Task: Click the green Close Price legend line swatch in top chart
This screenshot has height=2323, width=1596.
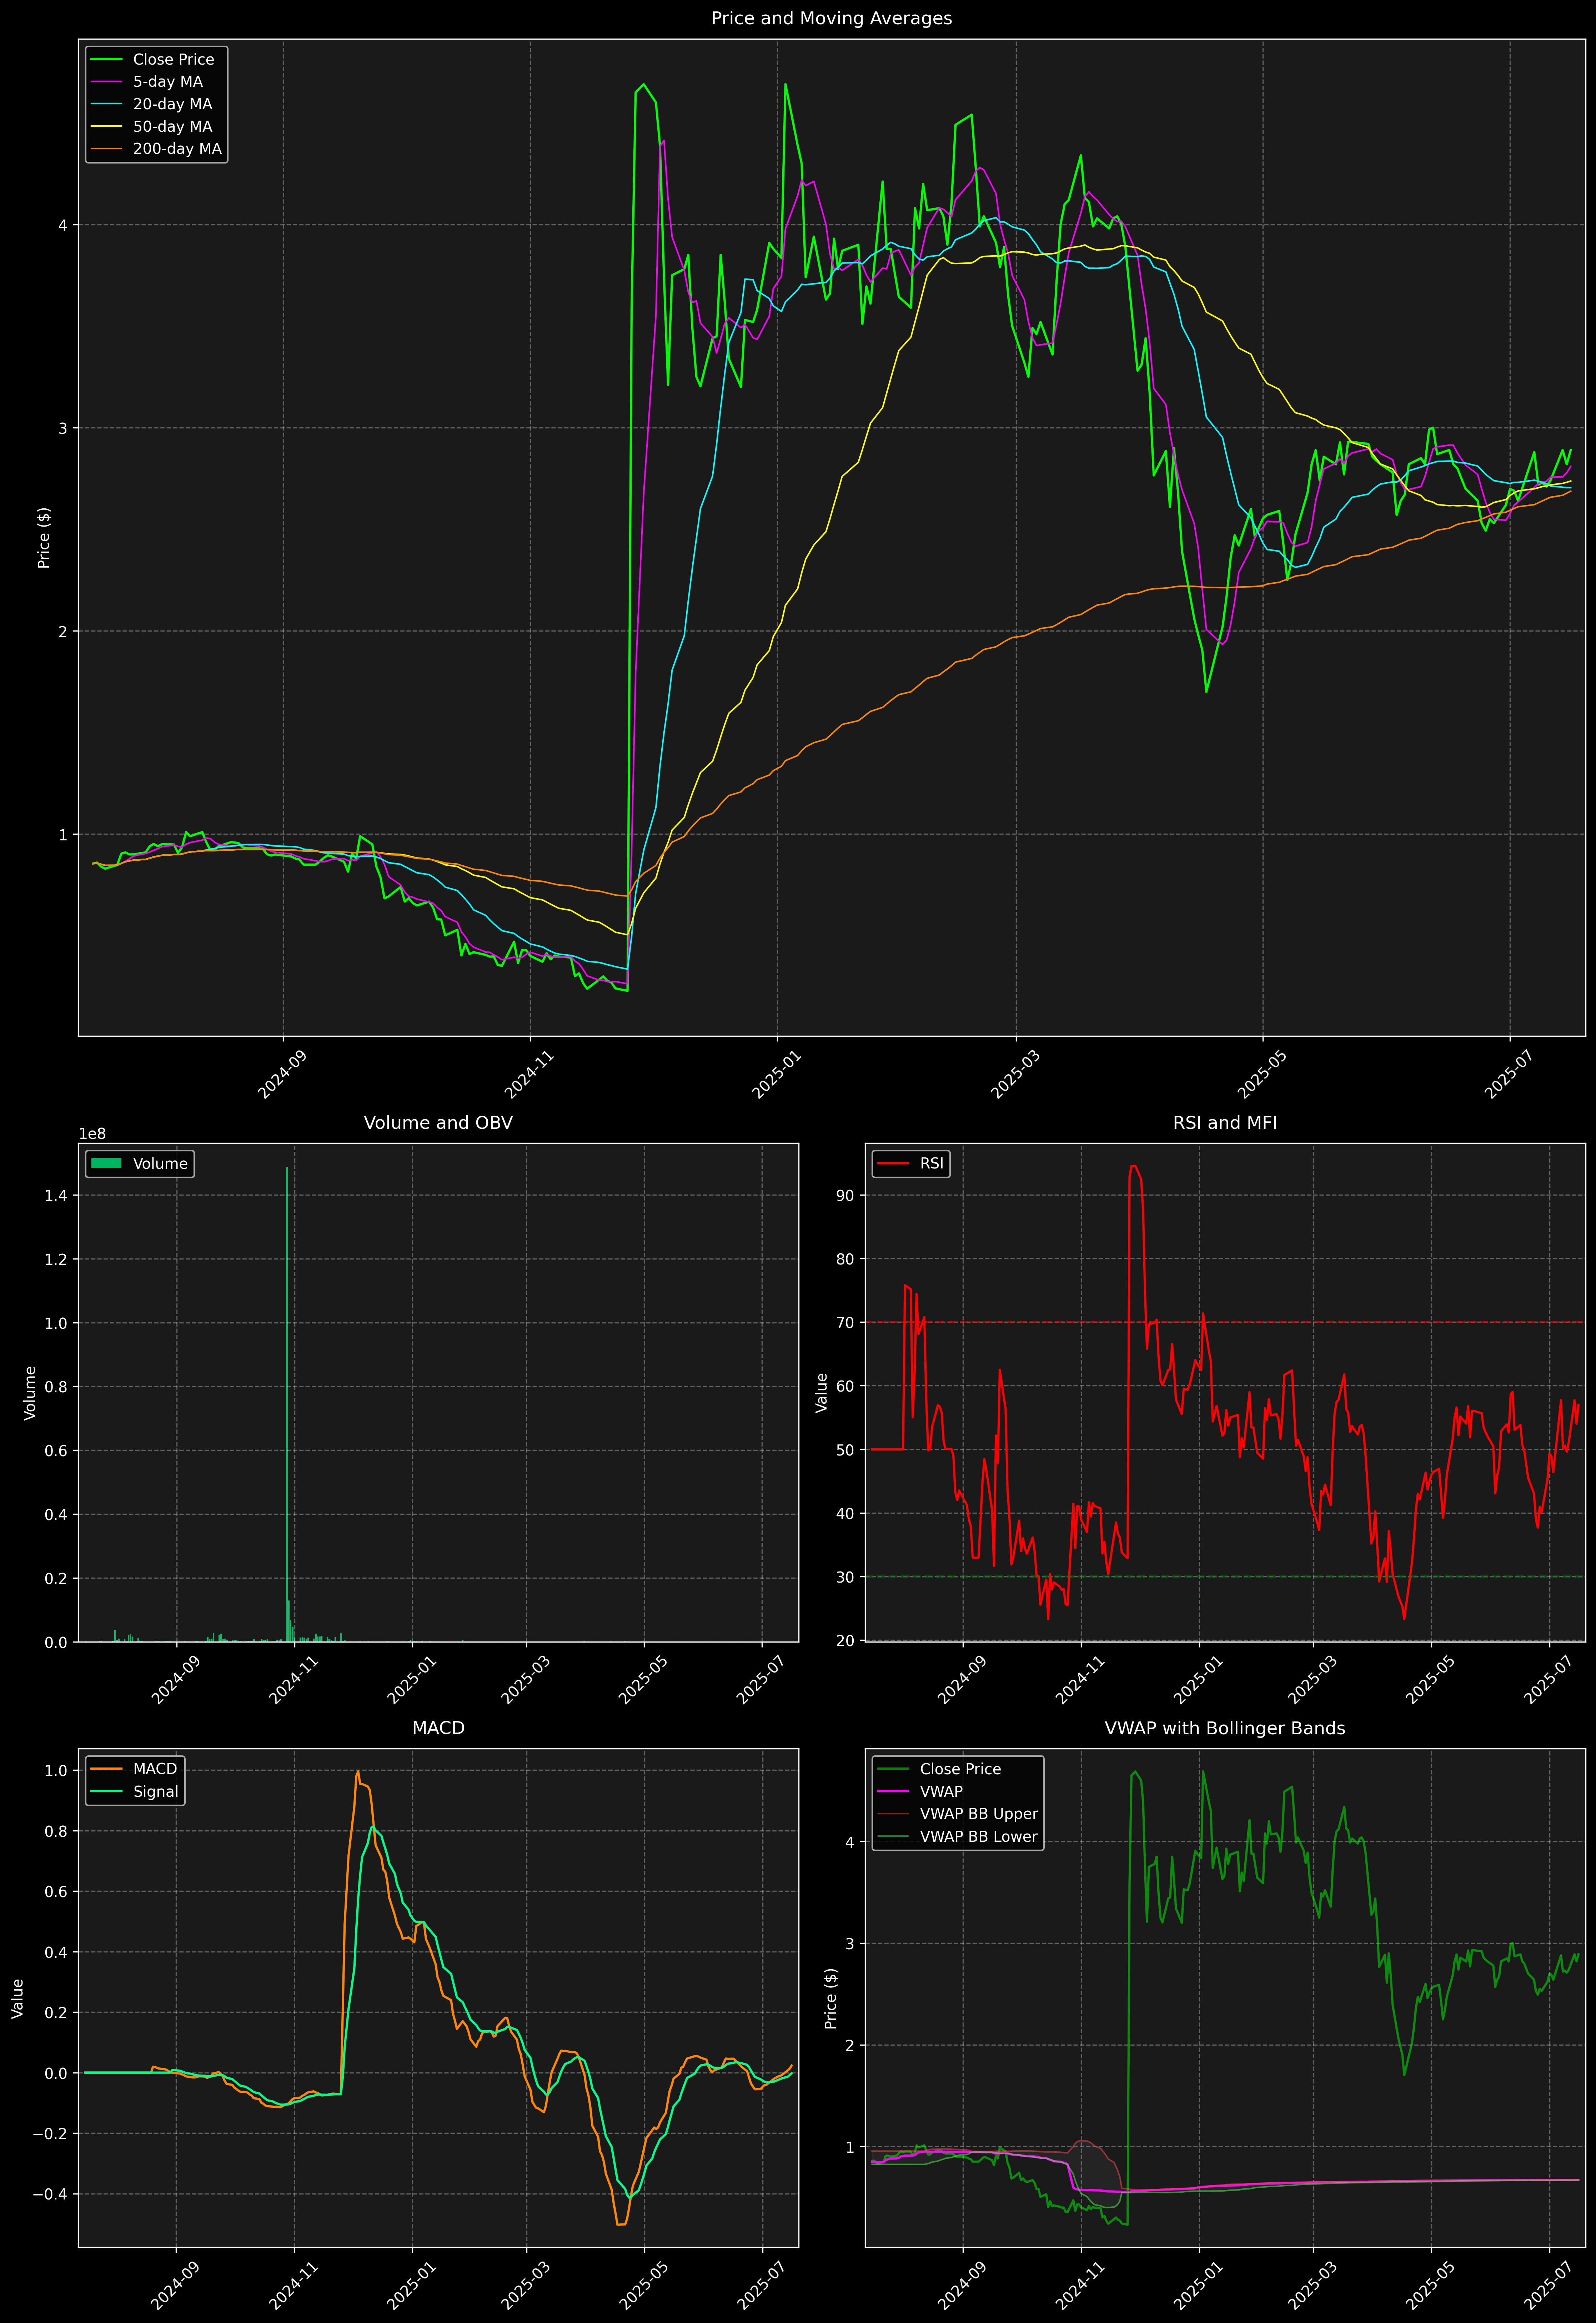Action: click(106, 60)
